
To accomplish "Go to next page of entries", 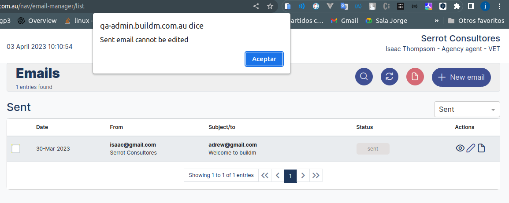I will tap(303, 175).
